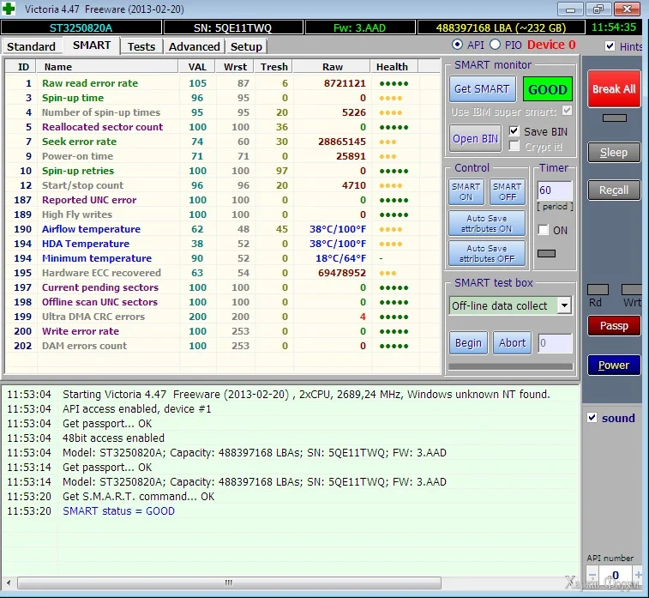Toggle the Save BIN checkbox
649x598 pixels.
[x=514, y=131]
